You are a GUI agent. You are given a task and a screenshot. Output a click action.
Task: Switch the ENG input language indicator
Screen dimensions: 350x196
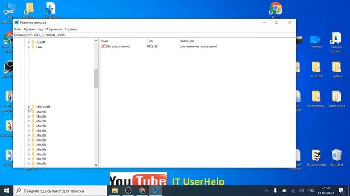pos(311,191)
